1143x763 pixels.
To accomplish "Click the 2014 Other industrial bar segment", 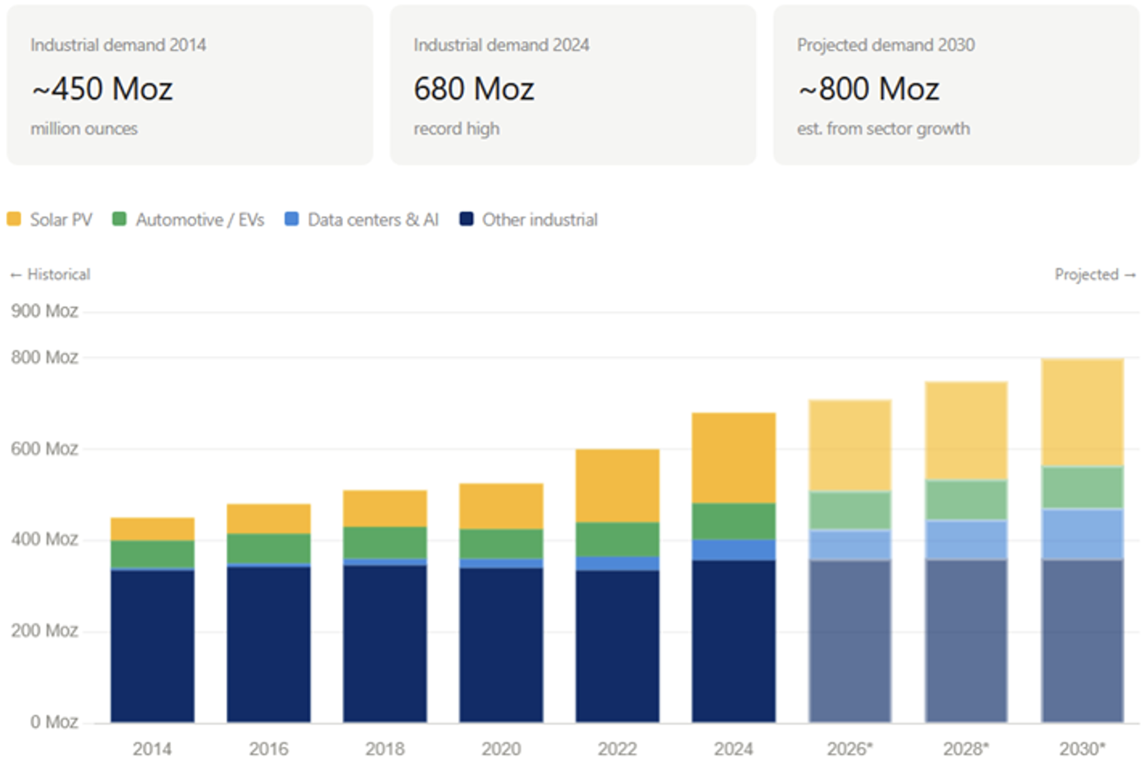I will tap(153, 645).
